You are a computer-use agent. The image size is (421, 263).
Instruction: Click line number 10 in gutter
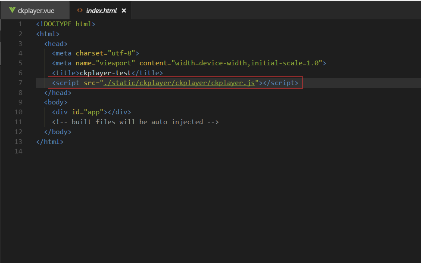[19, 112]
